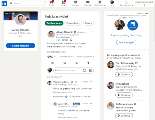Click the comment speech bubble icon
Image resolution: width=155 pixels, height=120 pixels.
click(65, 63)
